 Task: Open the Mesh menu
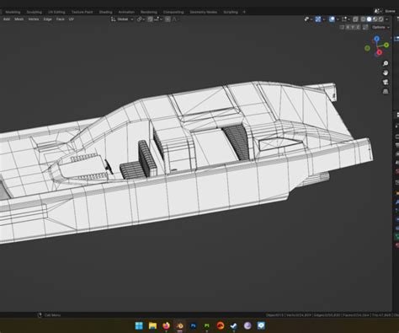click(x=19, y=19)
